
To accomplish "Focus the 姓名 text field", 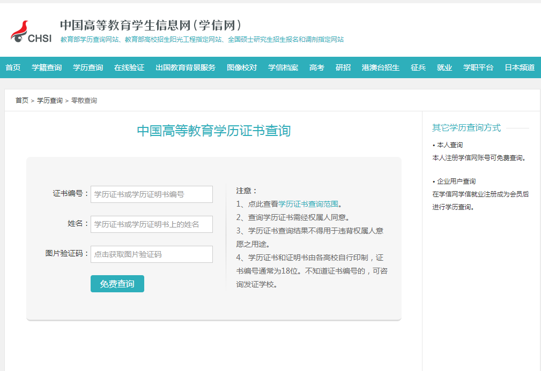I will pyautogui.click(x=152, y=224).
